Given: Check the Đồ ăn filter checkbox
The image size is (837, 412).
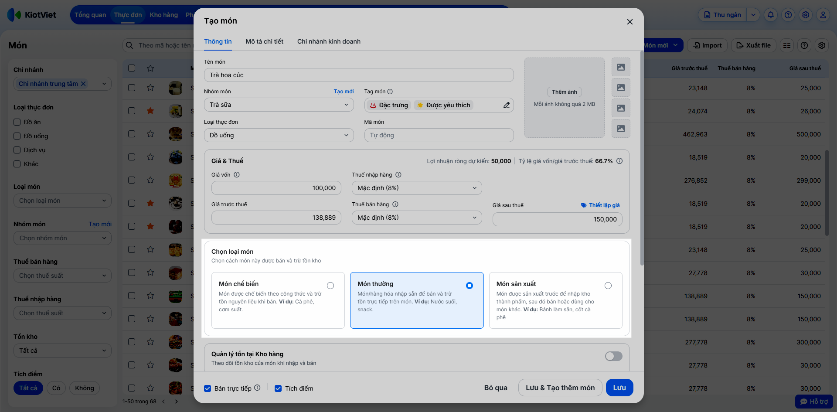Looking at the screenshot, I should point(17,122).
